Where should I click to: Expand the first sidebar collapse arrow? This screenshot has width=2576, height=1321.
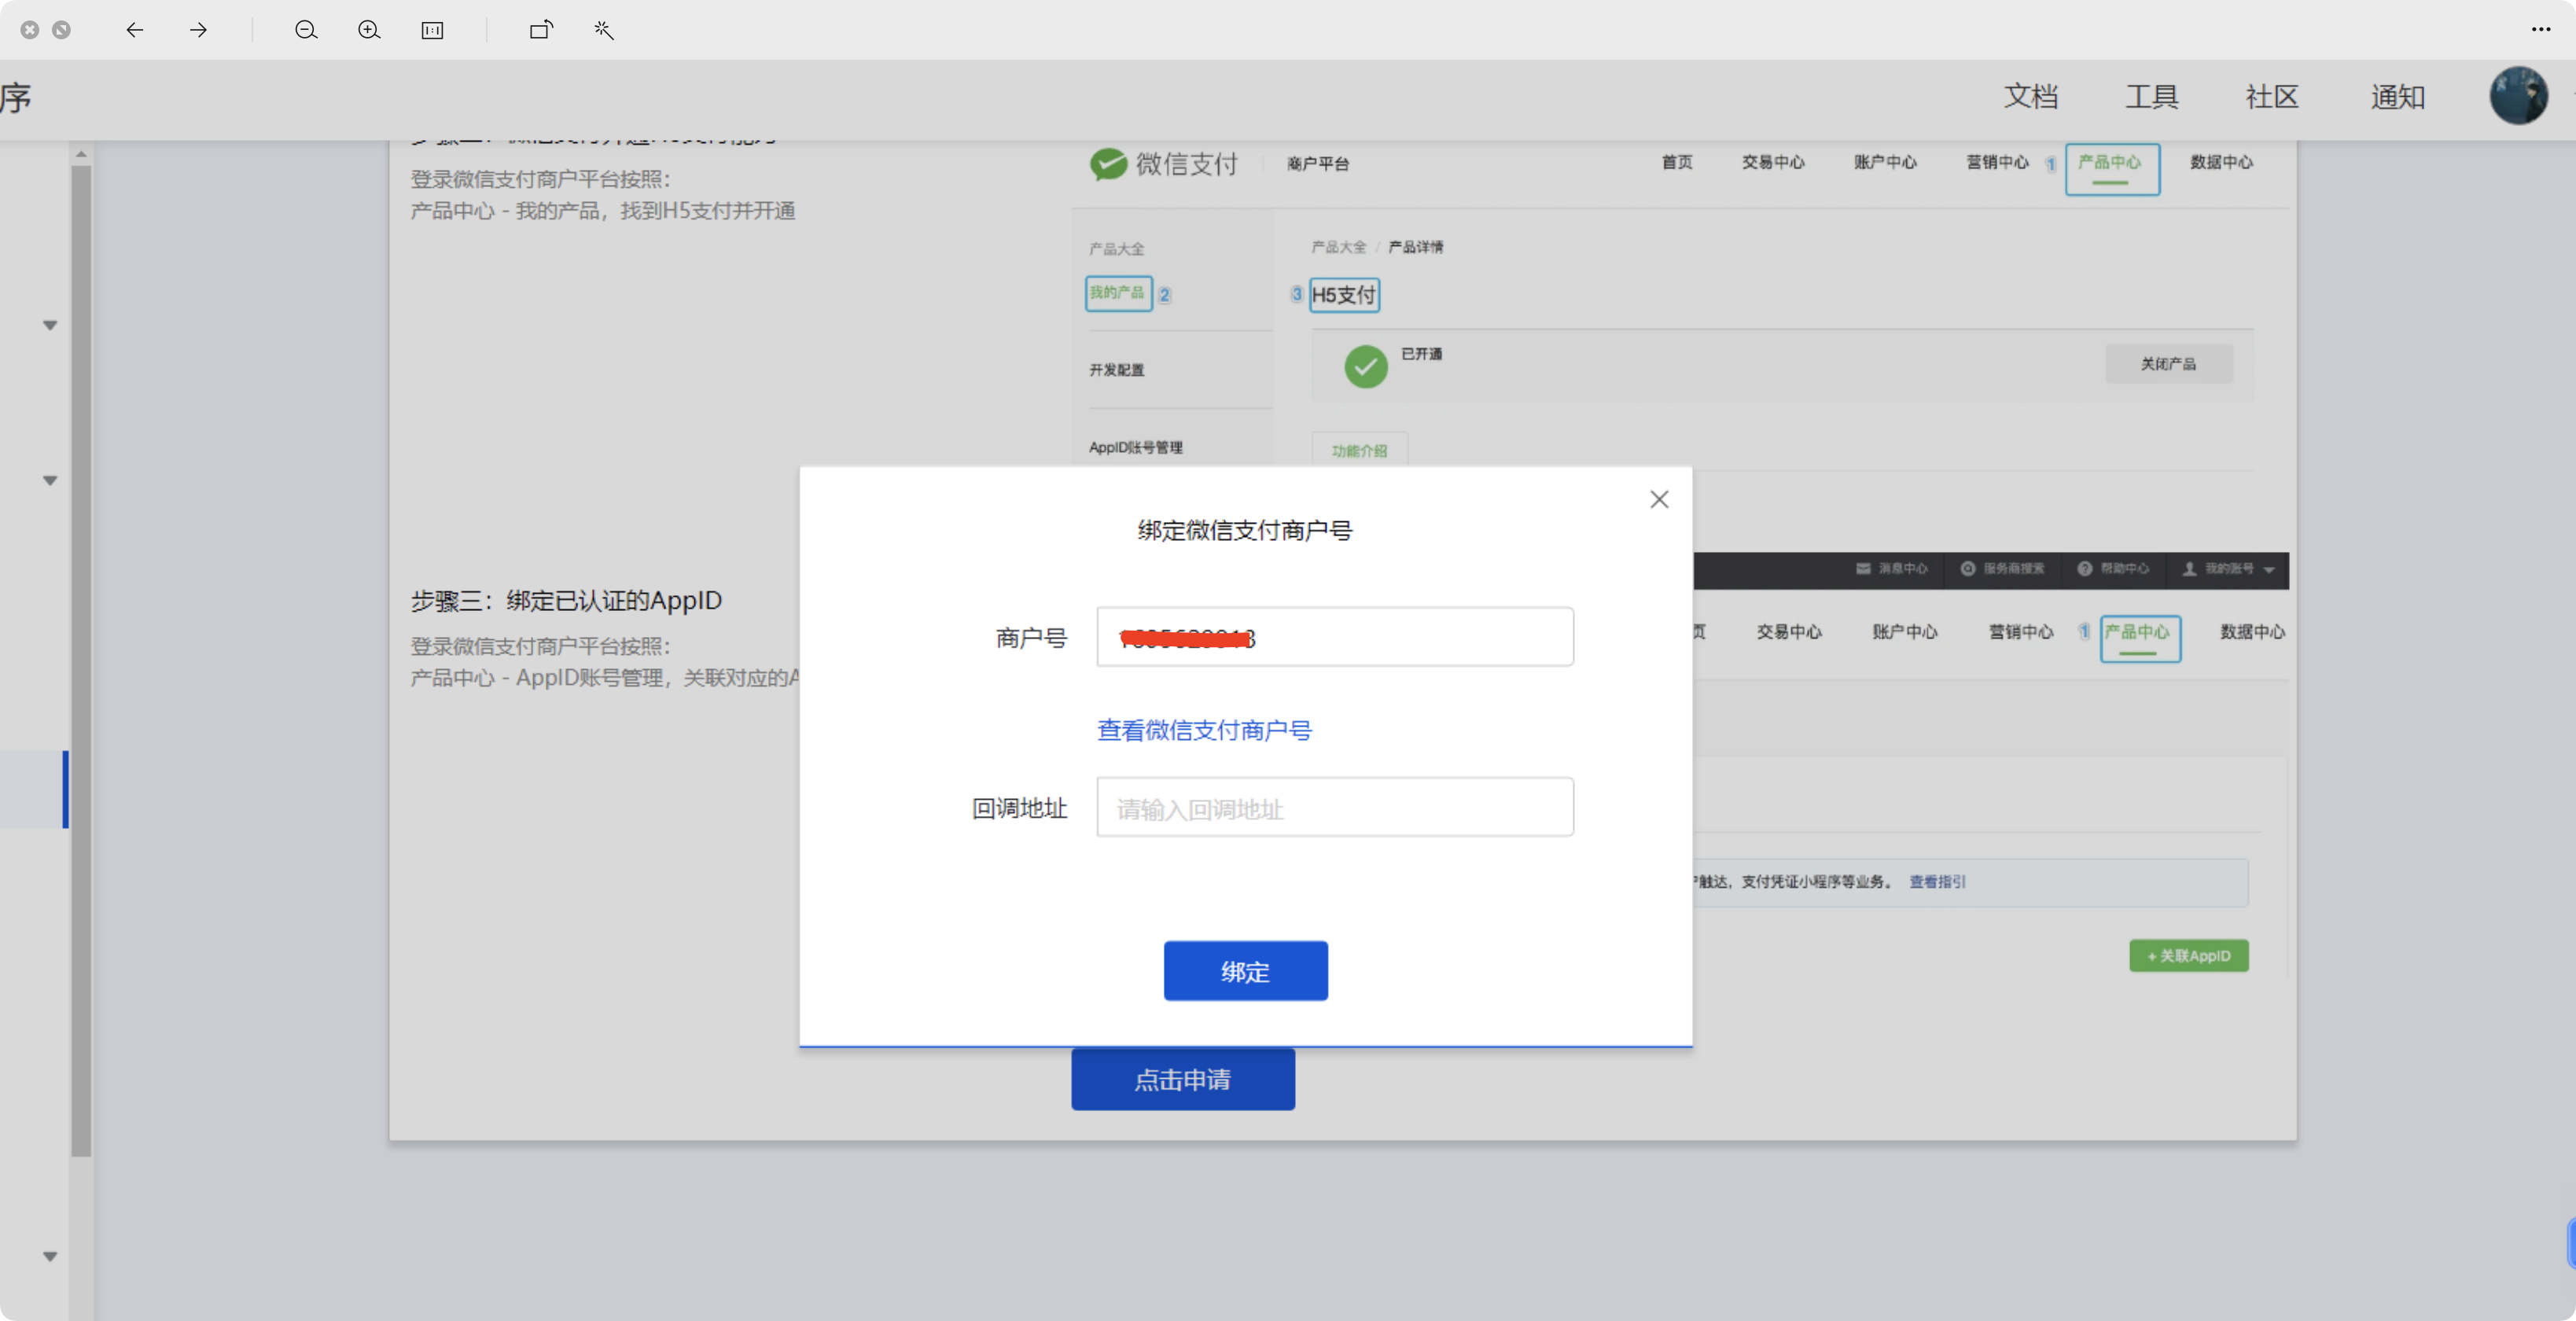point(50,325)
